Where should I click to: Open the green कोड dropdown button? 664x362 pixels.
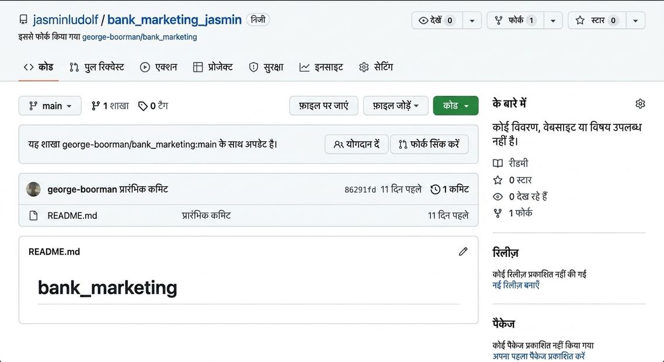coord(456,106)
